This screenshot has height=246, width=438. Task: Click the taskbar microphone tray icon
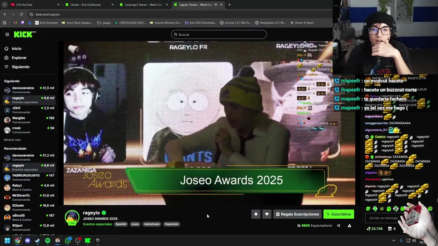401,241
